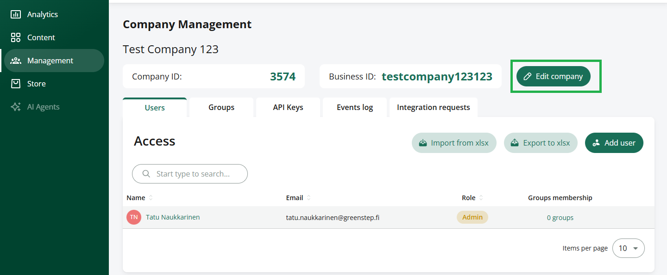Sort the table by Name arrows
The width and height of the screenshot is (667, 275).
[x=151, y=198]
